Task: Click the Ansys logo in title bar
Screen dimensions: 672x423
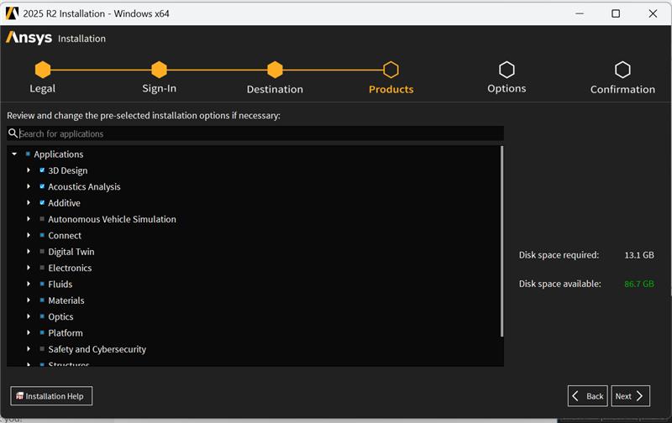Action: [x=13, y=13]
